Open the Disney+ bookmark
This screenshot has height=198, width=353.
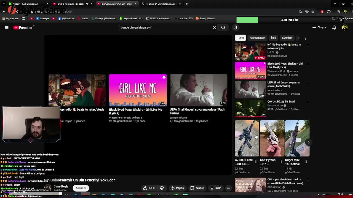pos(104,18)
